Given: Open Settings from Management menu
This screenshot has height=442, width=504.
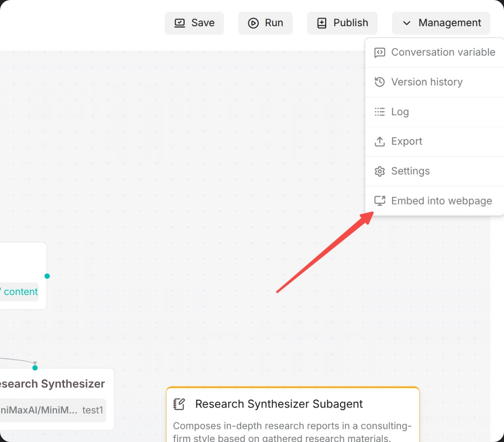Looking at the screenshot, I should (x=435, y=171).
